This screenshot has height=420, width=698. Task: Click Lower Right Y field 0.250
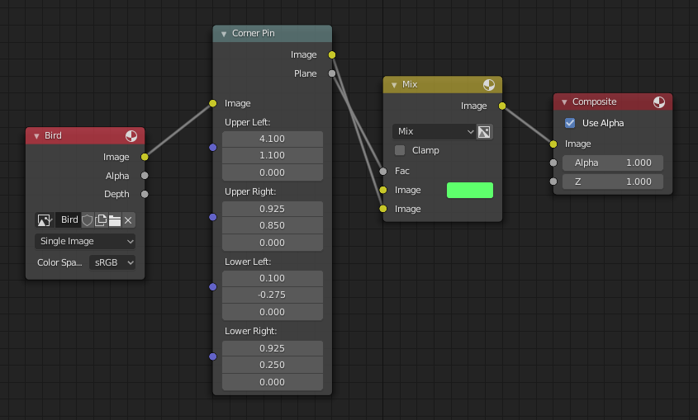pos(273,365)
